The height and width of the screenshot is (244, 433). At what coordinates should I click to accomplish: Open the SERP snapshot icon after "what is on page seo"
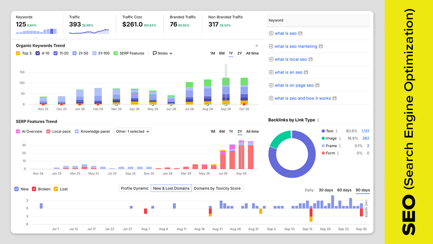coord(317,85)
